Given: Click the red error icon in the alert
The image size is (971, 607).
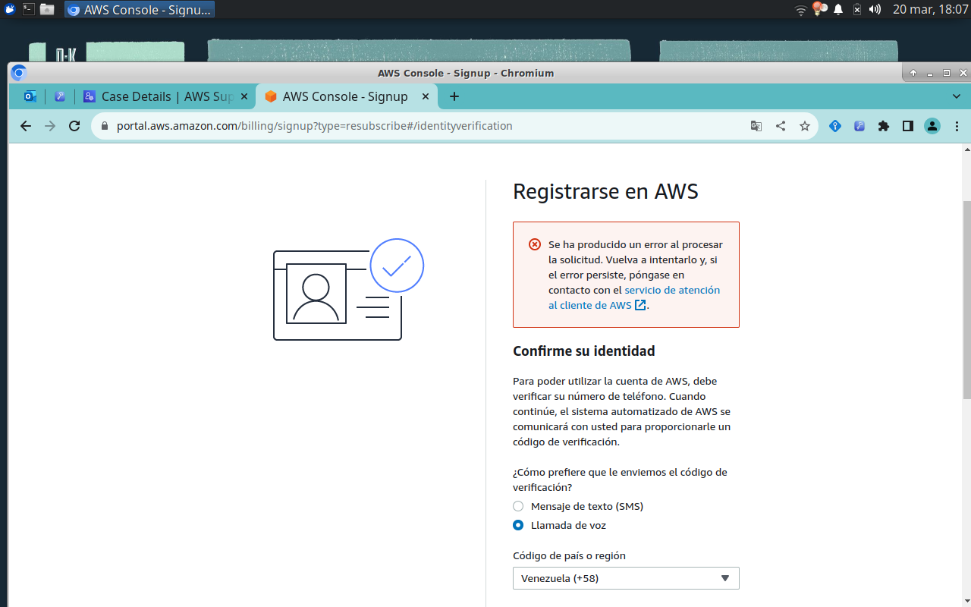Looking at the screenshot, I should 535,244.
